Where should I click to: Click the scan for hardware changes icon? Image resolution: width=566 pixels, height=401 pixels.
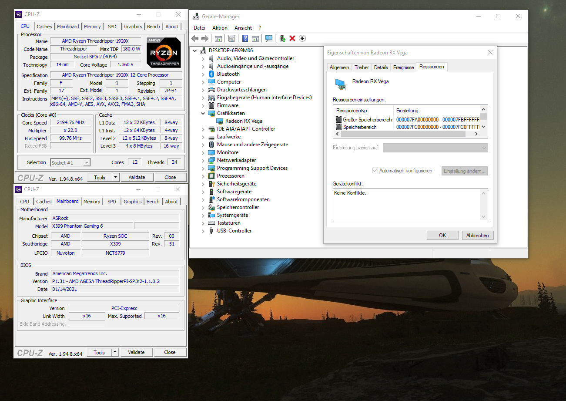coord(269,38)
